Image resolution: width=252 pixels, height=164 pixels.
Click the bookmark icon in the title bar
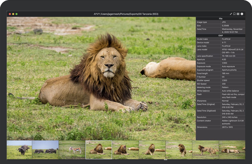click(234, 14)
